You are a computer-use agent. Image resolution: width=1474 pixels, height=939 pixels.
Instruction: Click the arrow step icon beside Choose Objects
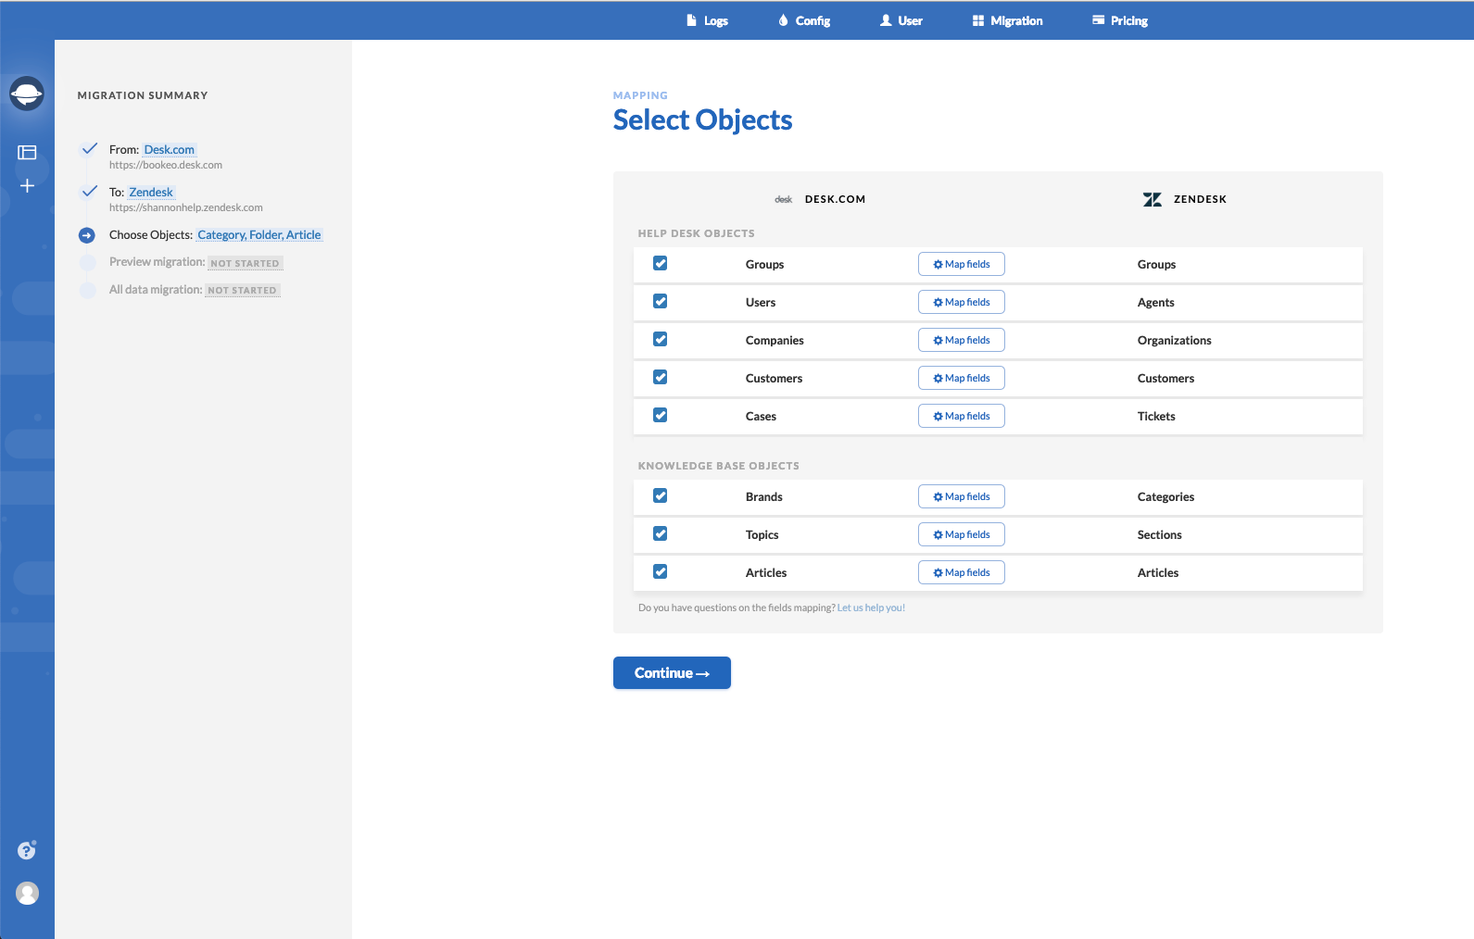[87, 235]
